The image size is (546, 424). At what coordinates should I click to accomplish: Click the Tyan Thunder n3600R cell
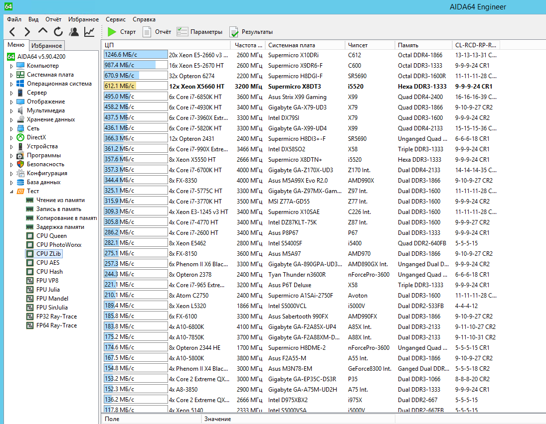point(297,275)
